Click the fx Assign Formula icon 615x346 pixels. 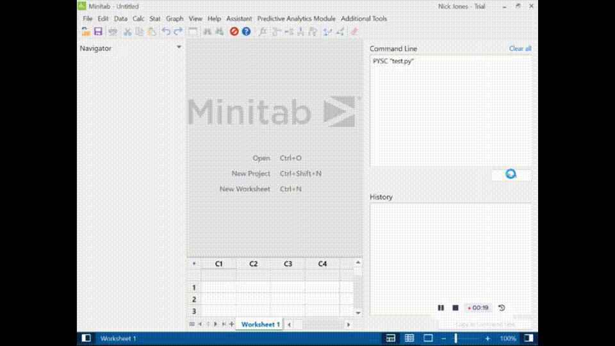[x=263, y=31]
